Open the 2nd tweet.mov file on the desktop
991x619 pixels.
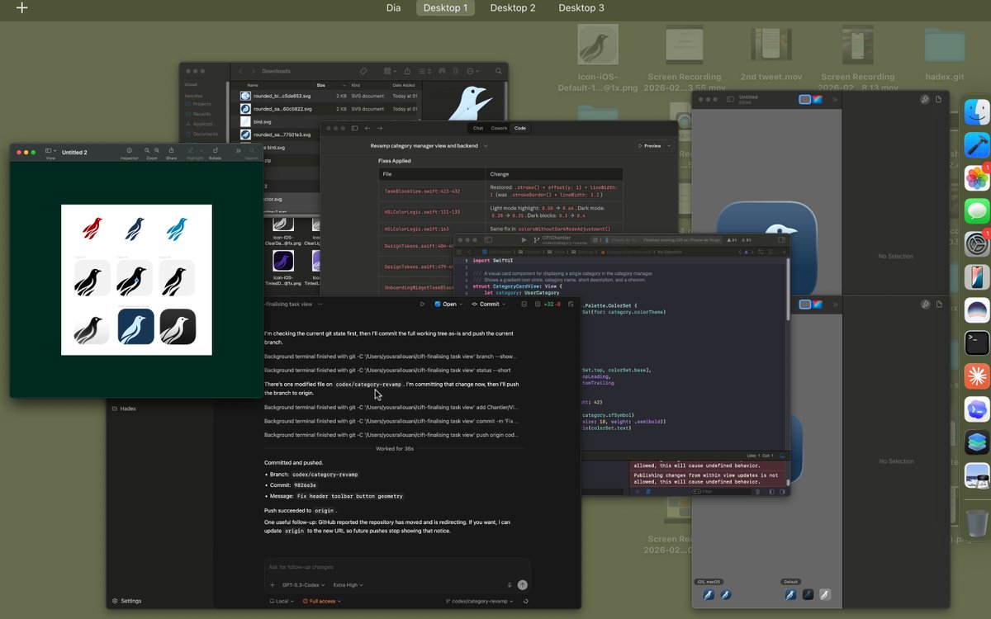coord(771,55)
